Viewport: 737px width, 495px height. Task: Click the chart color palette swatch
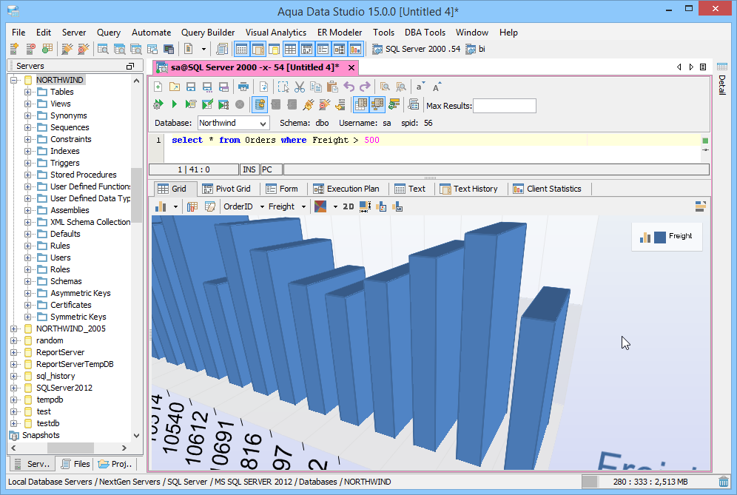click(x=320, y=206)
